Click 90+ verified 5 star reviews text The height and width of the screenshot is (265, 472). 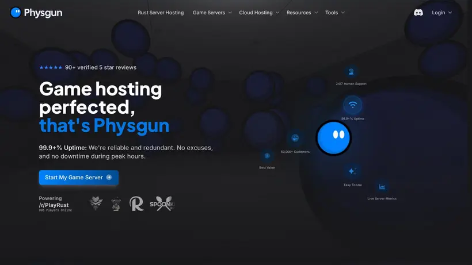[x=101, y=68]
